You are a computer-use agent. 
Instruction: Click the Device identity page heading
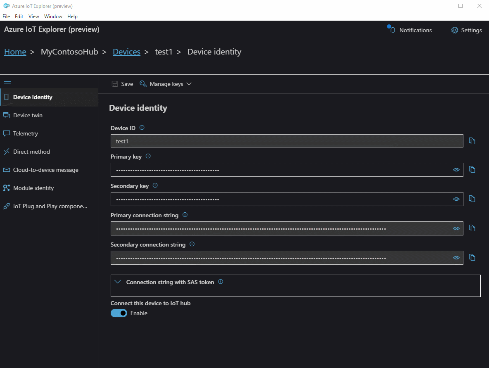point(138,108)
